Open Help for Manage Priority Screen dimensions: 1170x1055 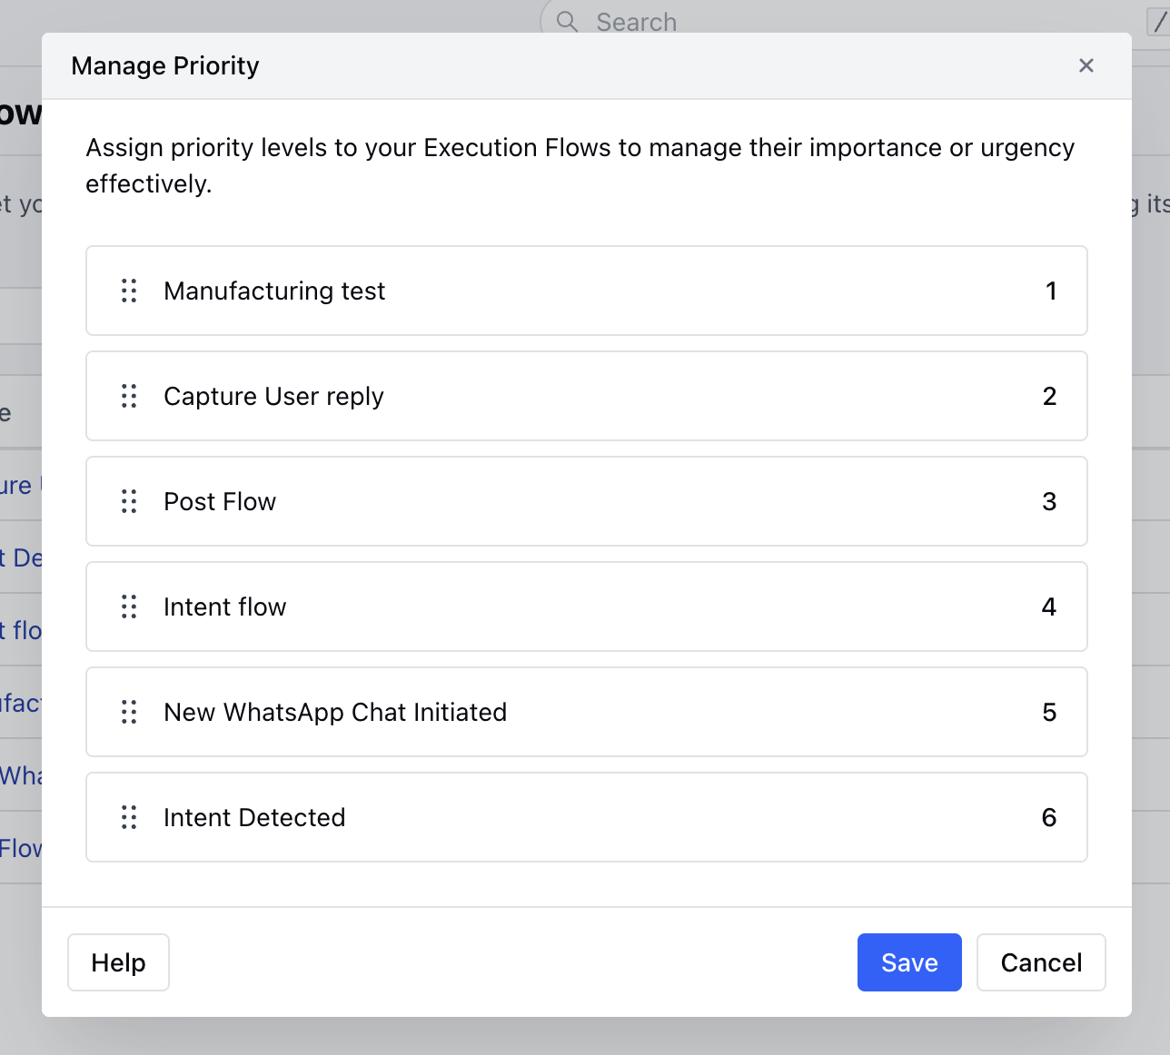tap(118, 962)
